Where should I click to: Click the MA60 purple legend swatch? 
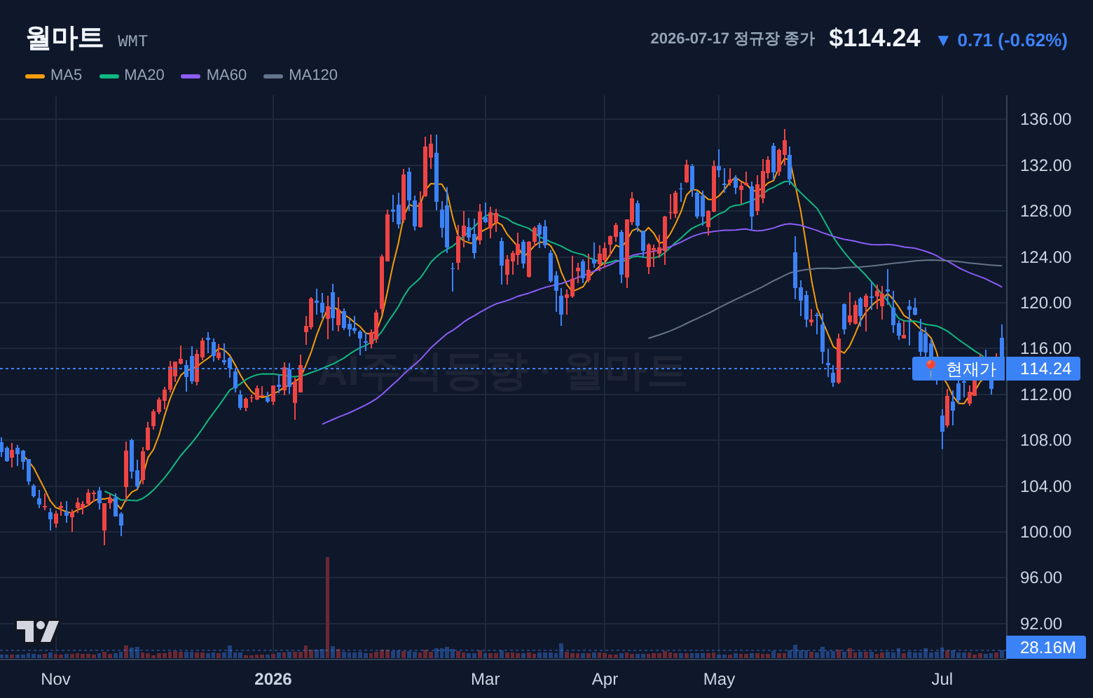click(x=191, y=76)
